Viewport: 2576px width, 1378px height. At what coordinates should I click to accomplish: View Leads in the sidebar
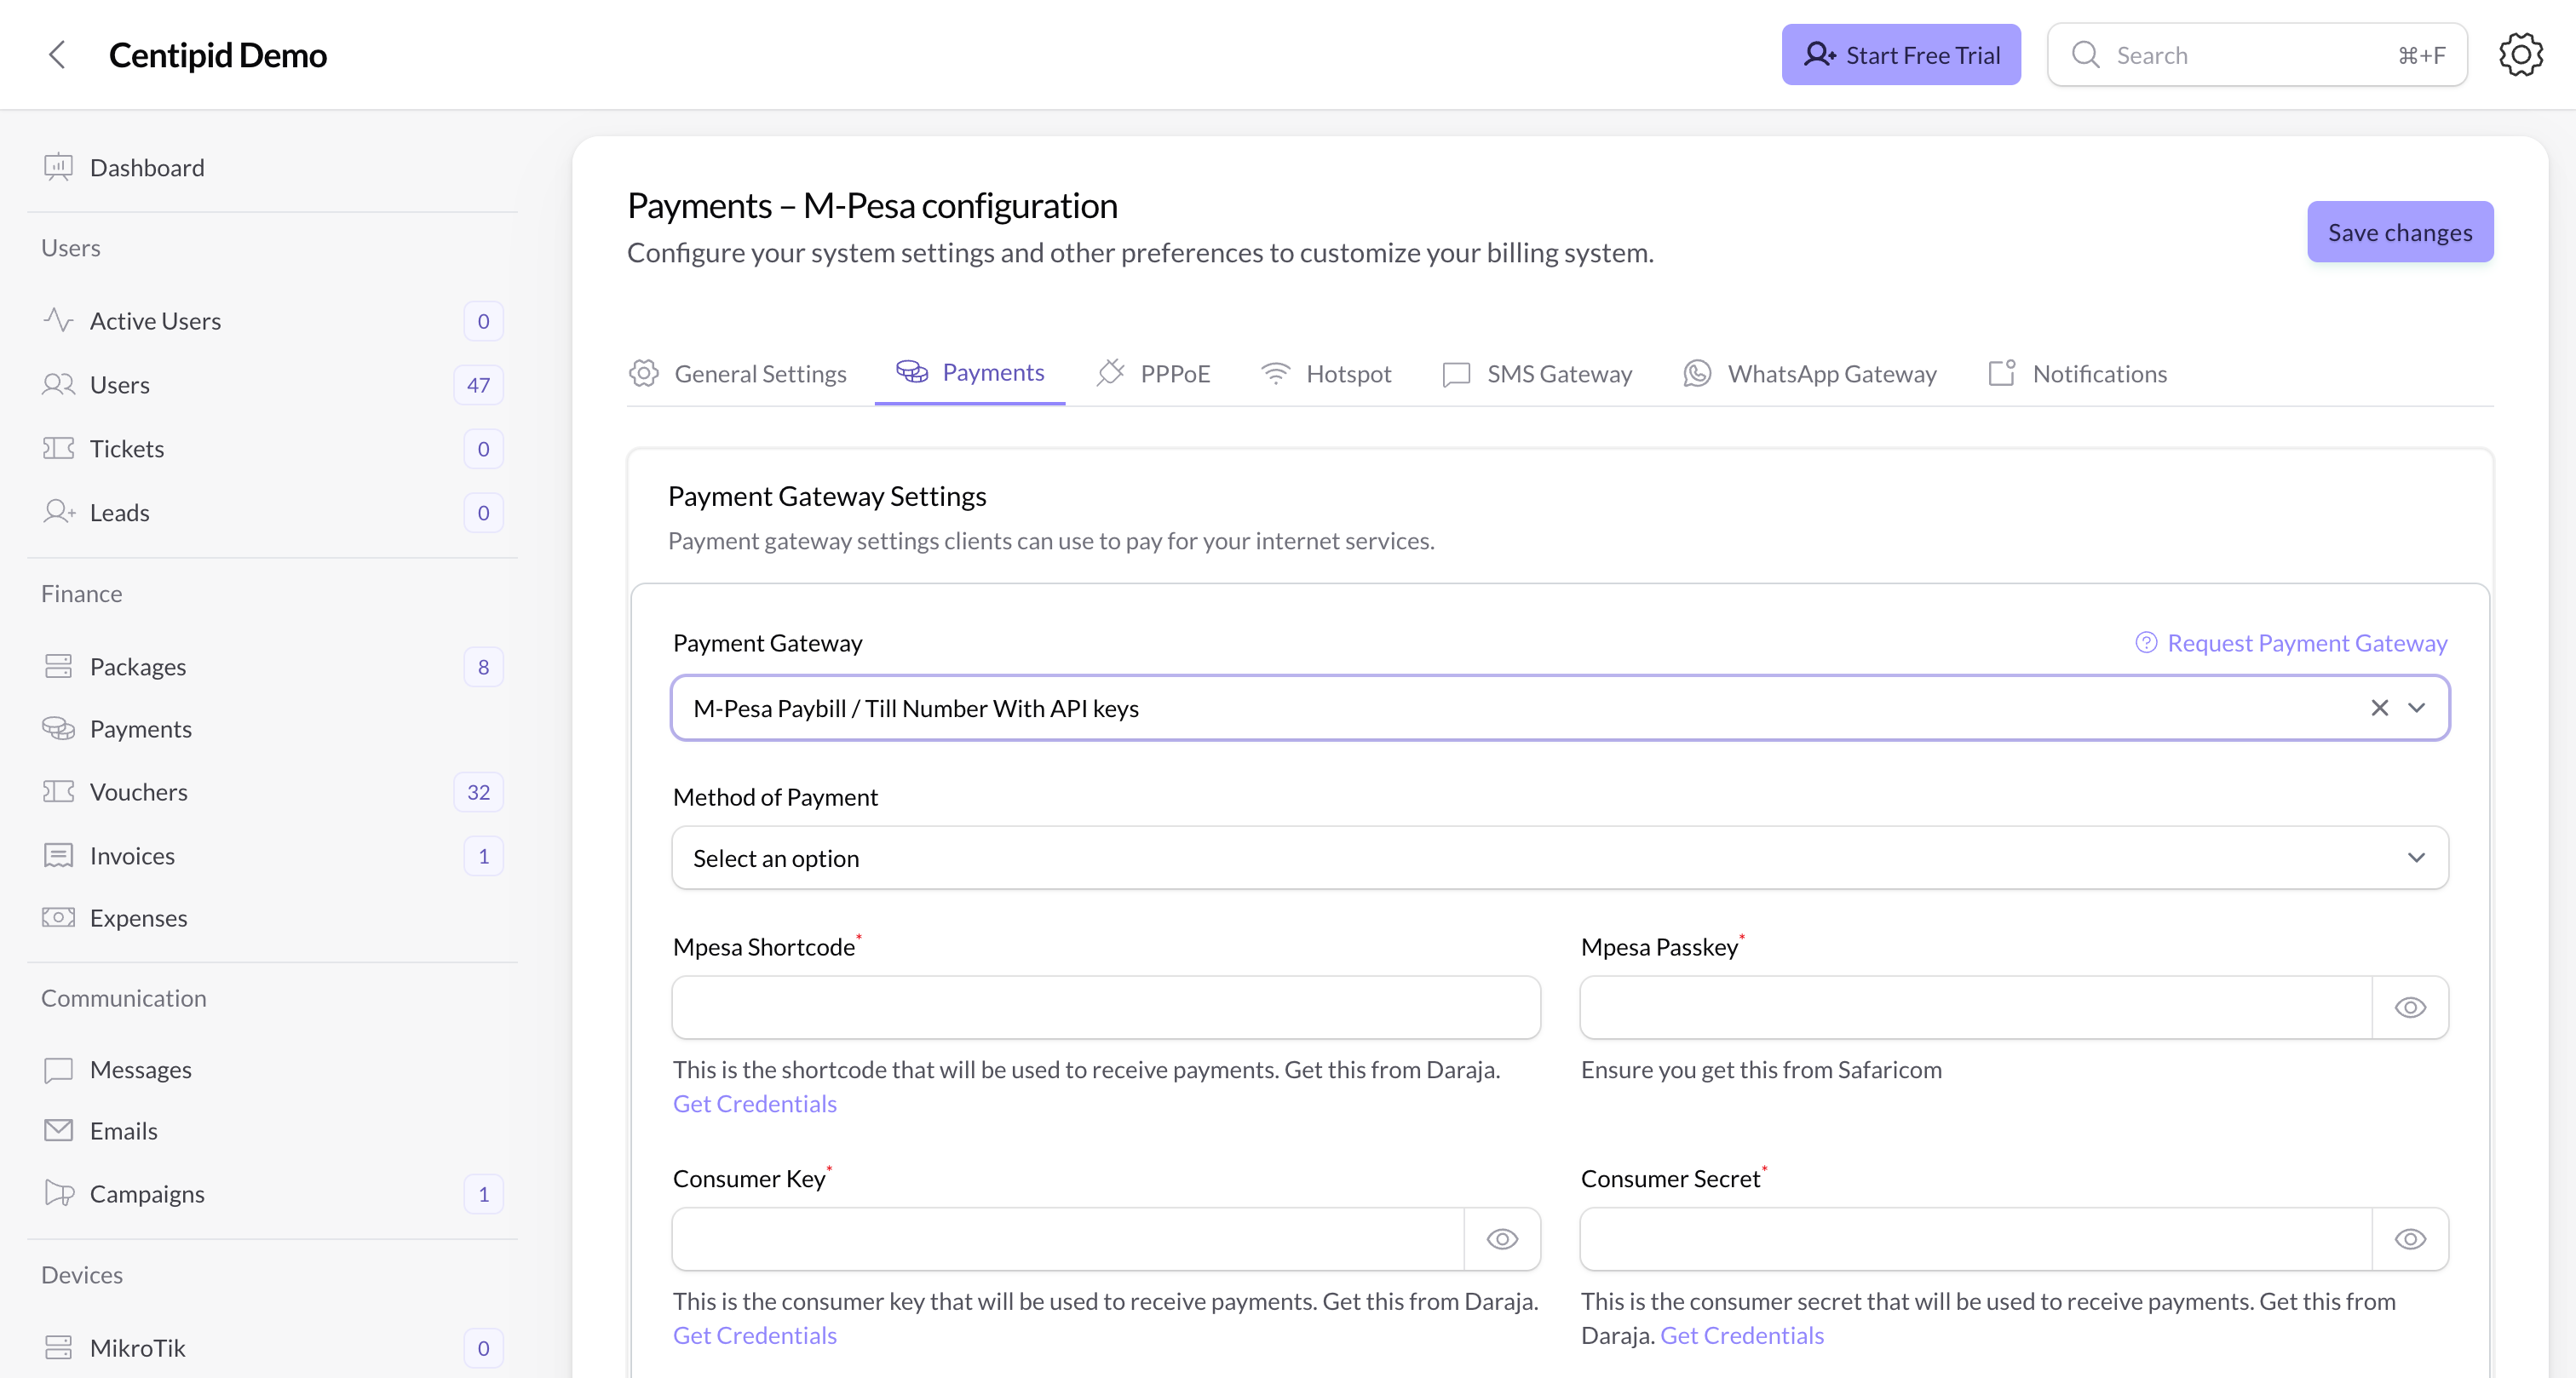pos(119,512)
